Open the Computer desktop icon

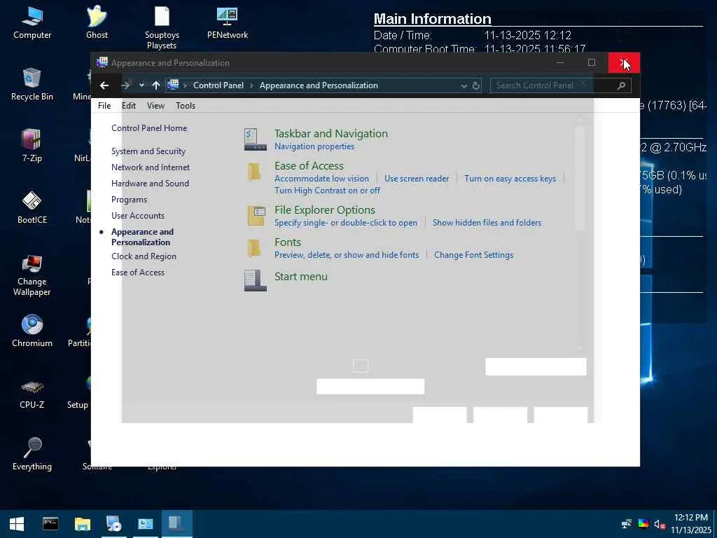(32, 23)
